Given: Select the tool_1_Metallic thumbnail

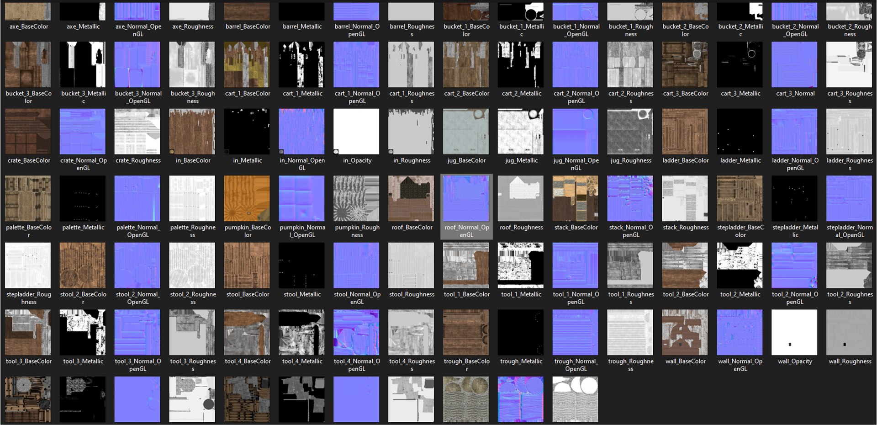Looking at the screenshot, I should pyautogui.click(x=521, y=266).
